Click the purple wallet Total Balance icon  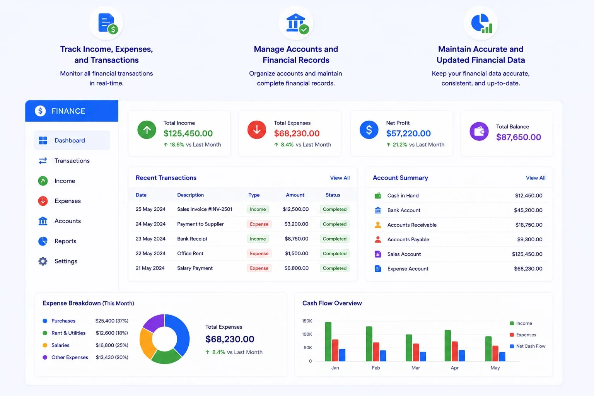(x=479, y=131)
